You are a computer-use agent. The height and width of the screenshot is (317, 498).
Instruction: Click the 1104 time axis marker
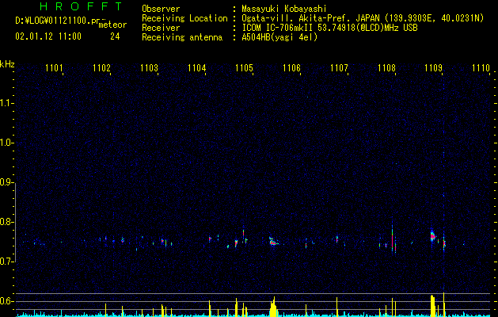pos(196,67)
